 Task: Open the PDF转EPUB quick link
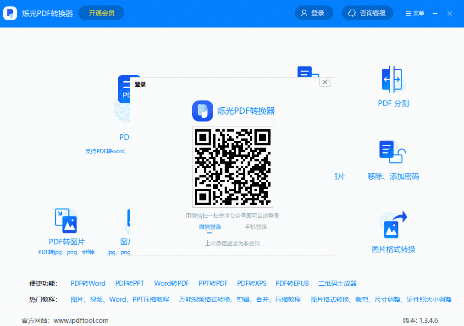[293, 283]
